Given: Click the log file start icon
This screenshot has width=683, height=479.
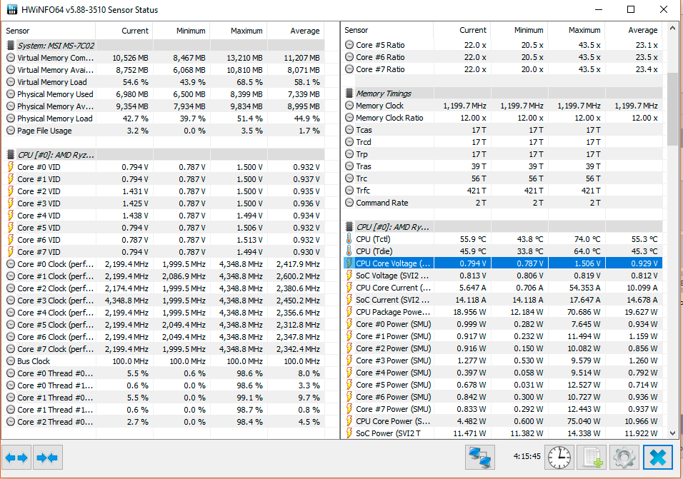Looking at the screenshot, I should [592, 458].
